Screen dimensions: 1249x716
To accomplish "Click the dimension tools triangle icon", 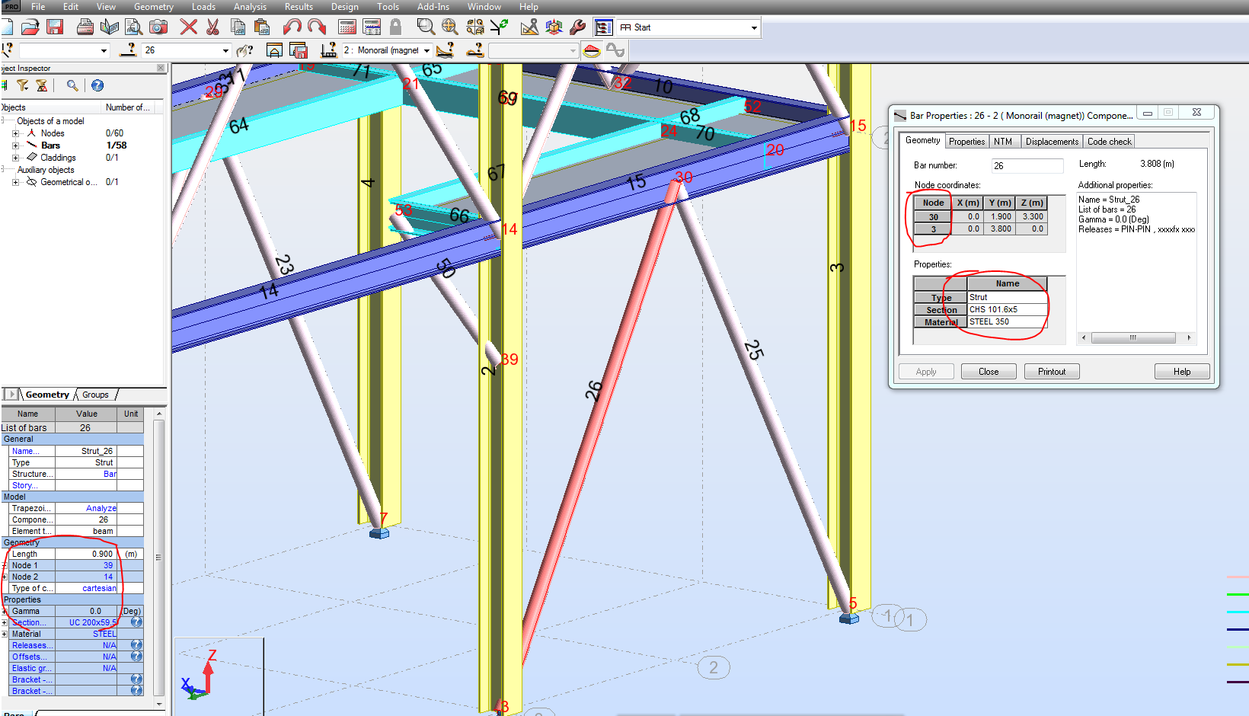I will tap(529, 27).
